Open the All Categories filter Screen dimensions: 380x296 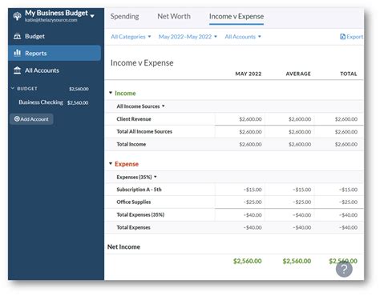(x=131, y=37)
